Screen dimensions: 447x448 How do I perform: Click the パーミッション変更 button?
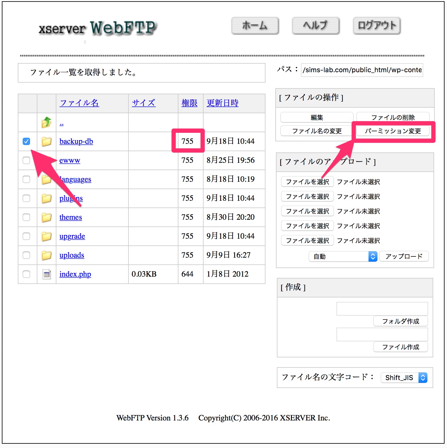pyautogui.click(x=393, y=131)
